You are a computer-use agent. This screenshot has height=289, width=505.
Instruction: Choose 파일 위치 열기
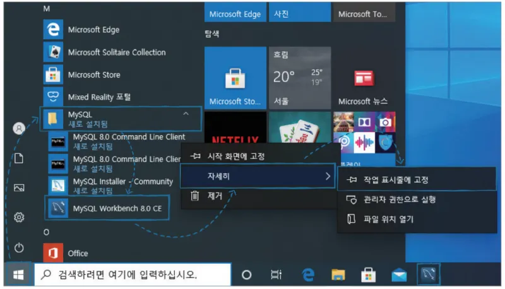tap(417, 219)
